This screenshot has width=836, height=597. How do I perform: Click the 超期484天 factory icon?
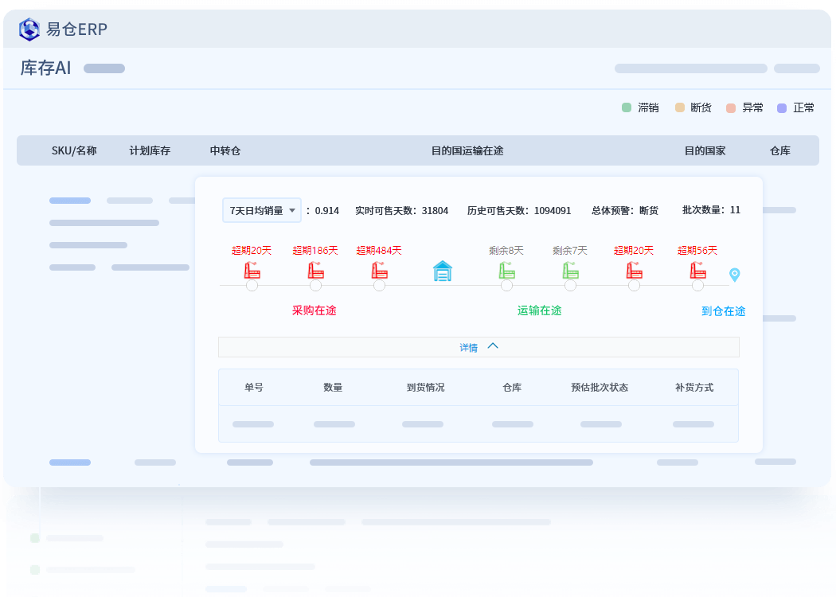(x=379, y=271)
